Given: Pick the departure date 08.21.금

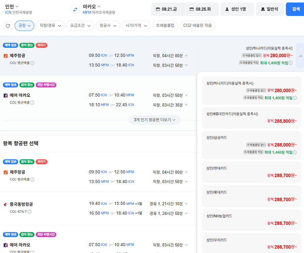Looking at the screenshot, I should pyautogui.click(x=168, y=9).
